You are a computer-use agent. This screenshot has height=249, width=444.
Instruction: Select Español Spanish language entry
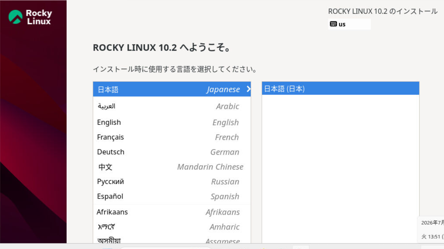pyautogui.click(x=172, y=196)
